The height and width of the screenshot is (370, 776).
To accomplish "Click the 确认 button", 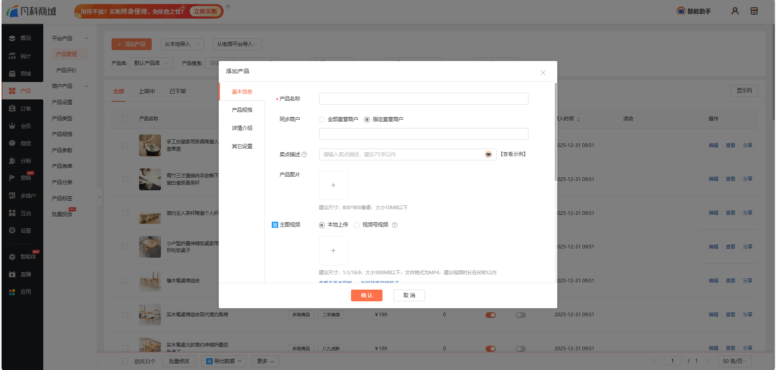I will click(366, 295).
